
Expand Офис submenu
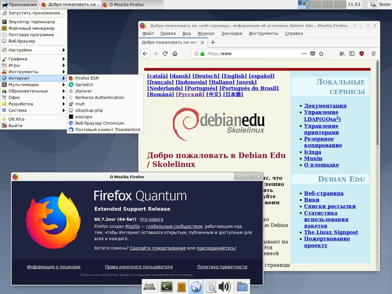coord(34,97)
